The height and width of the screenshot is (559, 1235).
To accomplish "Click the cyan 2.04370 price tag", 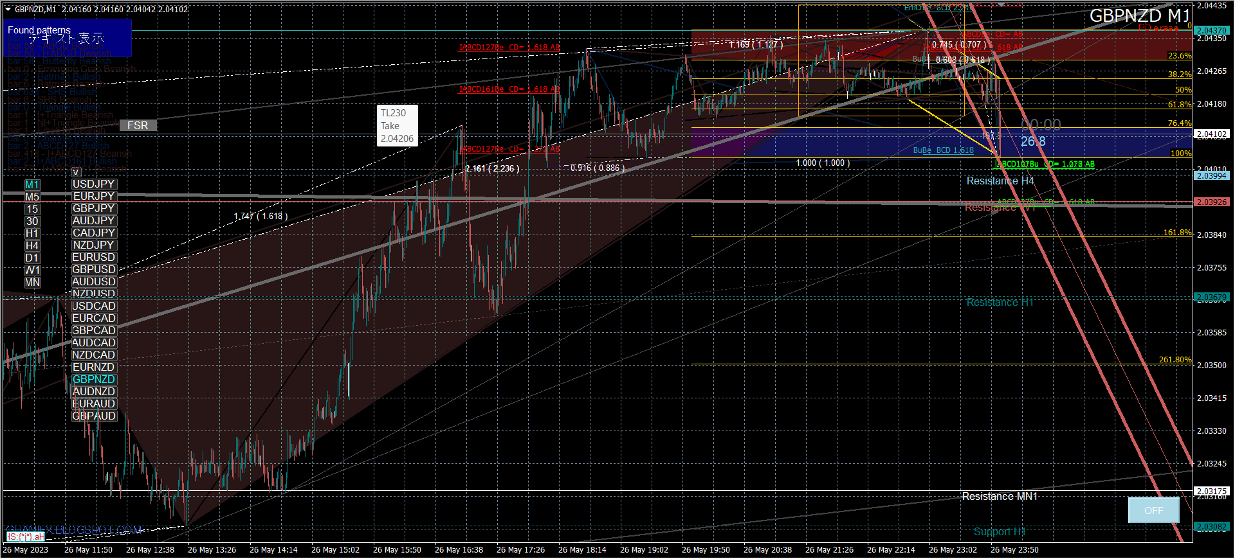I will click(x=1211, y=30).
